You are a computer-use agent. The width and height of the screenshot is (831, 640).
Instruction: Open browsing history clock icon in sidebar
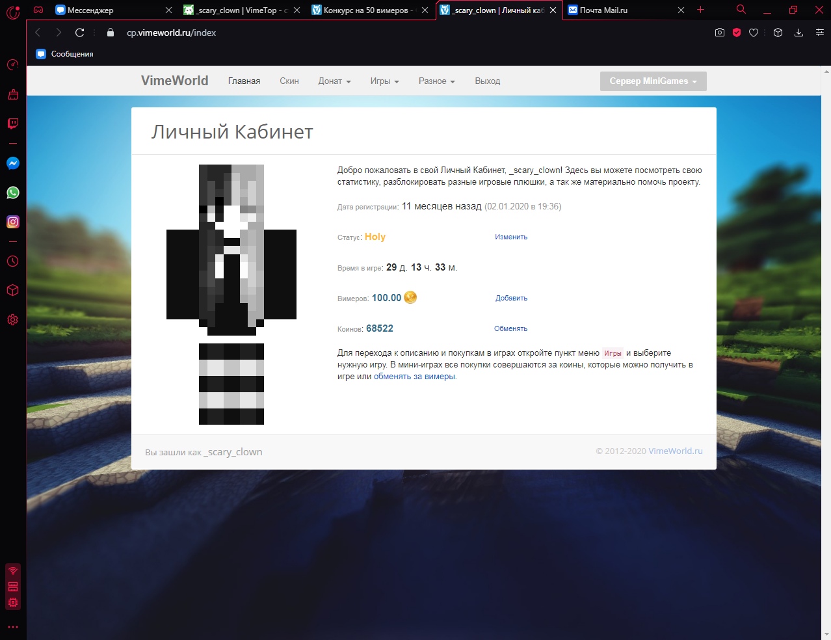coord(13,261)
